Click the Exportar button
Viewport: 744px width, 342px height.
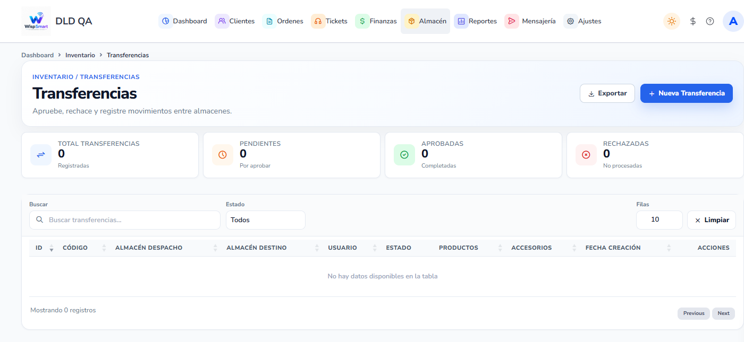[607, 93]
